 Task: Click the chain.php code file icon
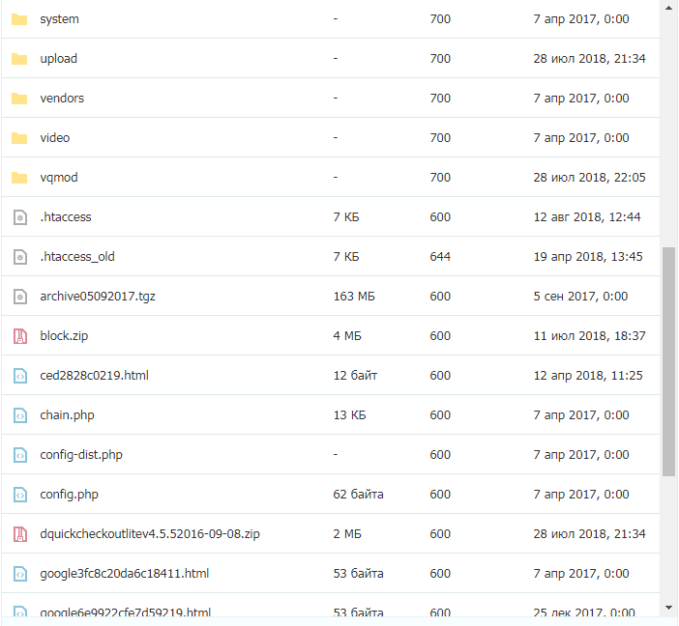click(20, 415)
